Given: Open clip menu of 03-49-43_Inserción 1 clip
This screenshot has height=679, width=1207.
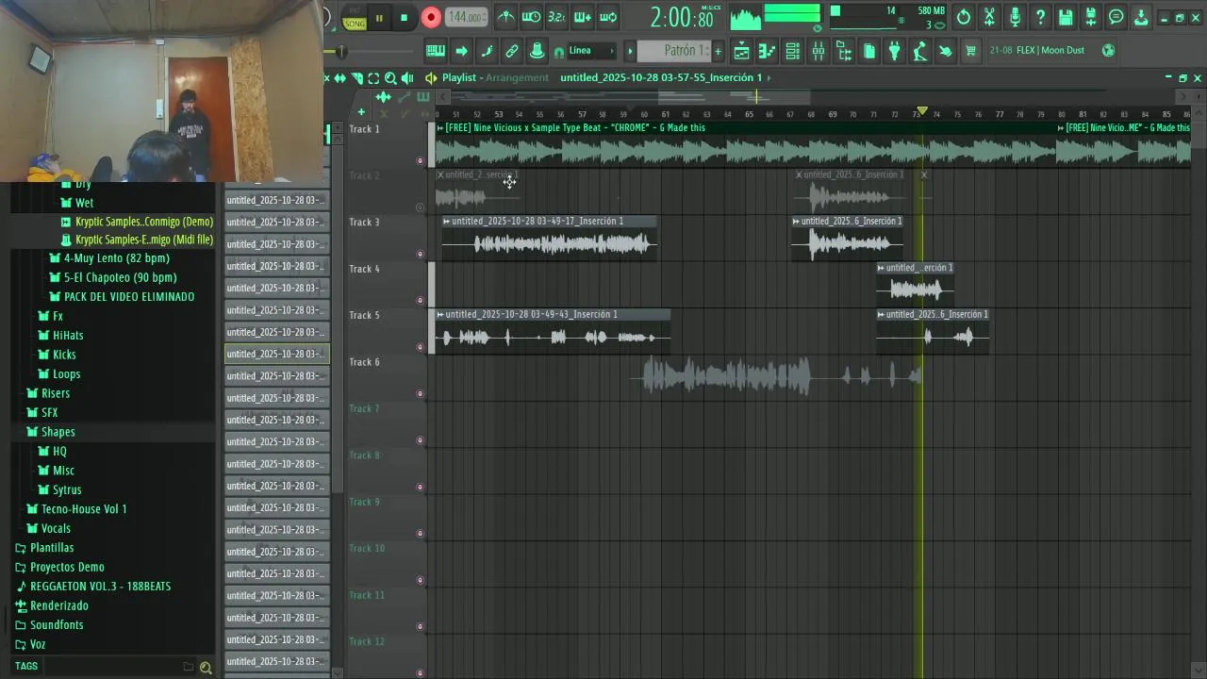Looking at the screenshot, I should coord(440,314).
